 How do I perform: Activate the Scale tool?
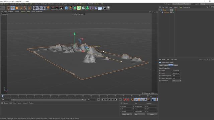click(17, 8)
